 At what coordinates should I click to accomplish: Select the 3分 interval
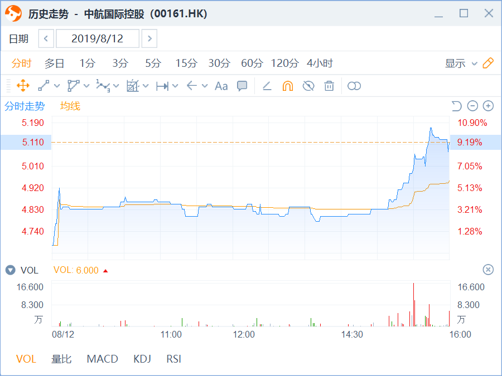pyautogui.click(x=120, y=64)
